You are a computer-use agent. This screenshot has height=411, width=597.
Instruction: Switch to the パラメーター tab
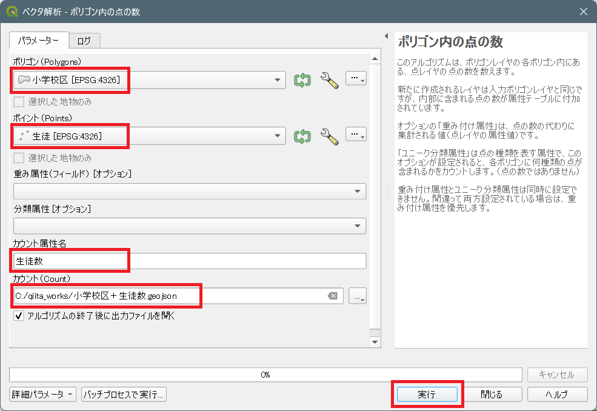39,41
